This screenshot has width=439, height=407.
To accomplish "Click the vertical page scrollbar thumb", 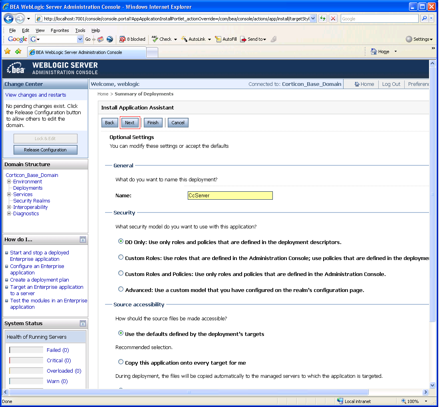I will [x=432, y=194].
